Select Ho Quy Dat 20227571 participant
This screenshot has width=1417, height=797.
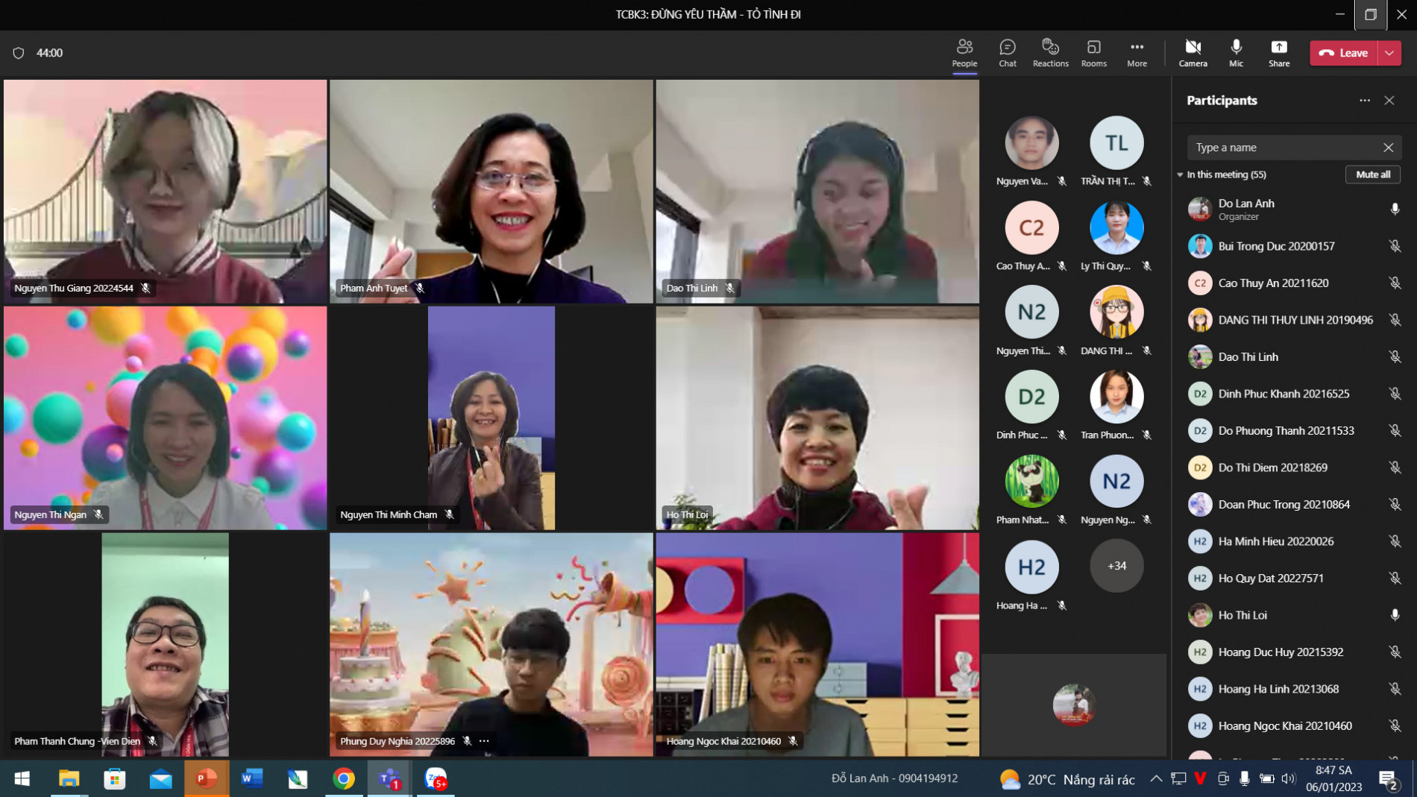click(1294, 579)
